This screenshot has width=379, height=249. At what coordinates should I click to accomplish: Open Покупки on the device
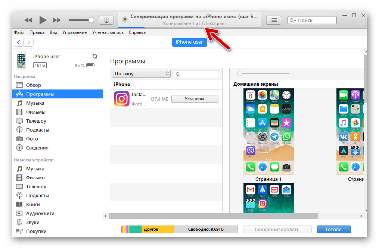coord(57,231)
